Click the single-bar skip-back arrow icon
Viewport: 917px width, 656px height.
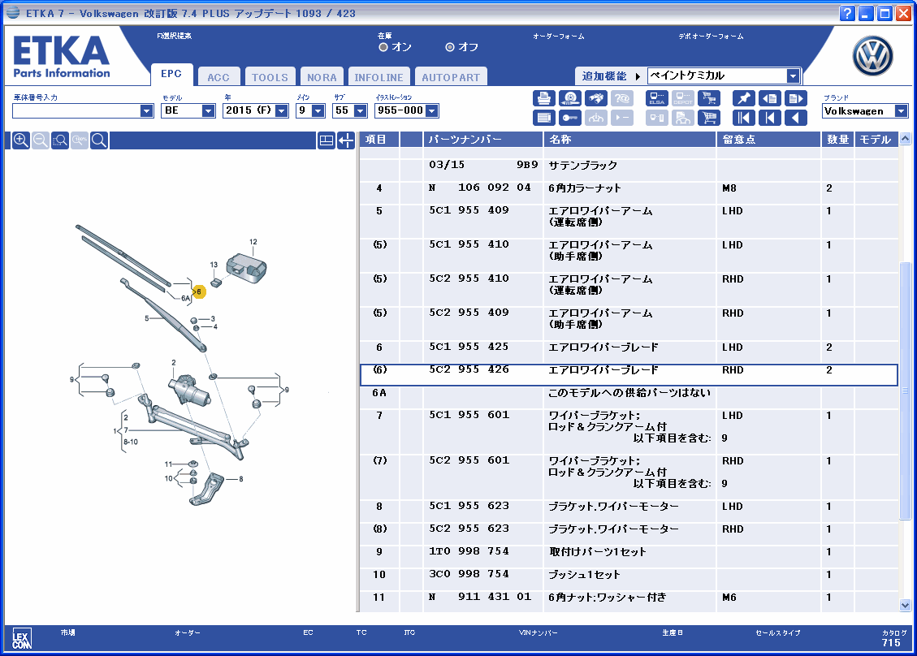770,118
